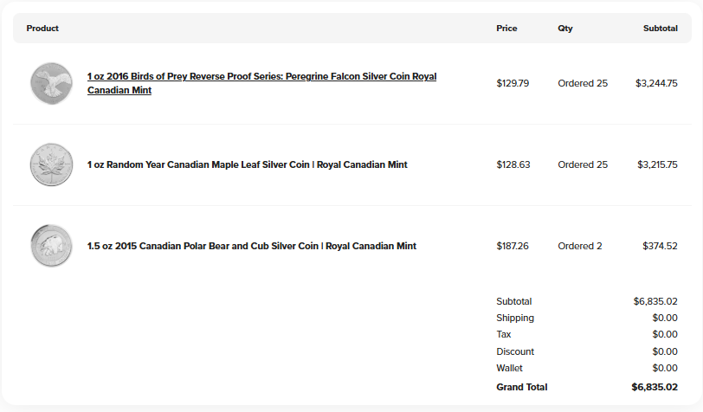This screenshot has height=412, width=703.
Task: Click the Peregrine Falcon coin thumbnail
Action: click(x=51, y=84)
